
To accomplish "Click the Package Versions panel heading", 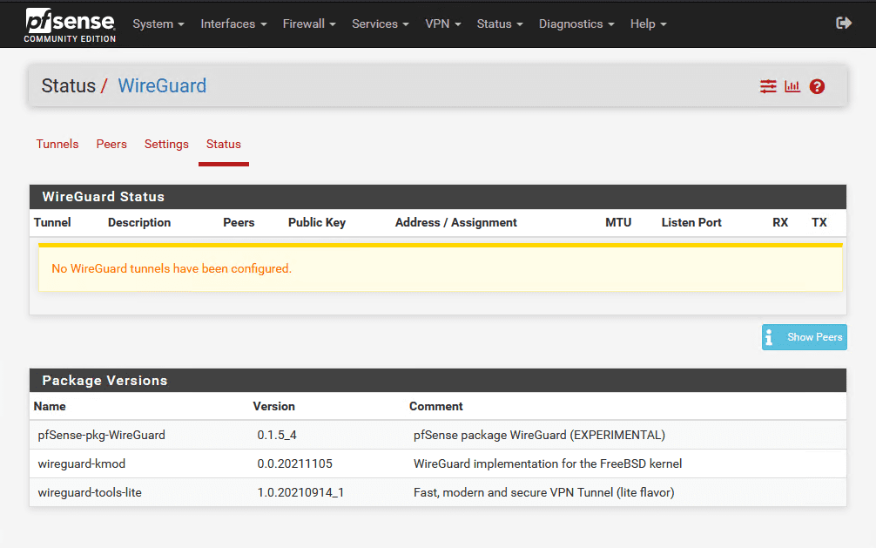I will click(105, 381).
